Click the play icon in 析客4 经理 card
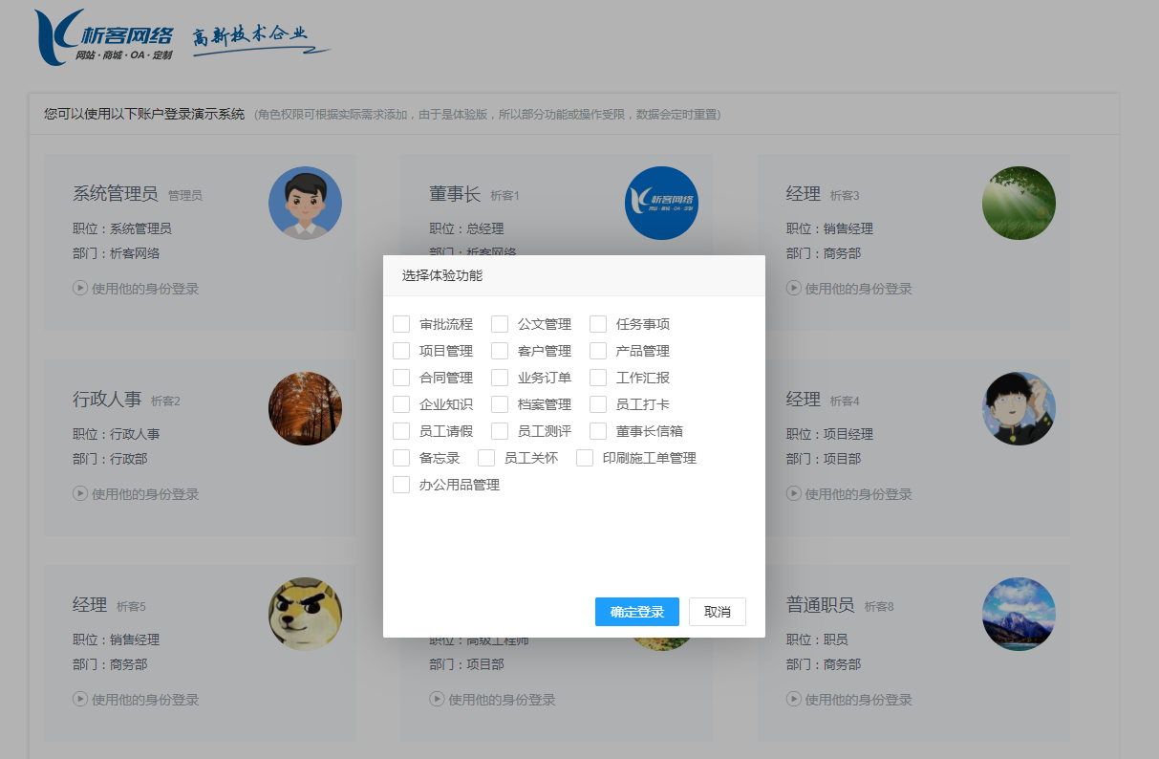1159x759 pixels. point(794,493)
